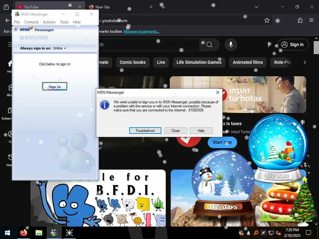
Task: Open the Windows notification center icon
Action: pos(308,233)
